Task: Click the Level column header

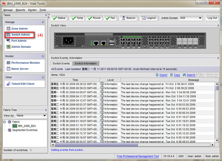Action: 110,80
